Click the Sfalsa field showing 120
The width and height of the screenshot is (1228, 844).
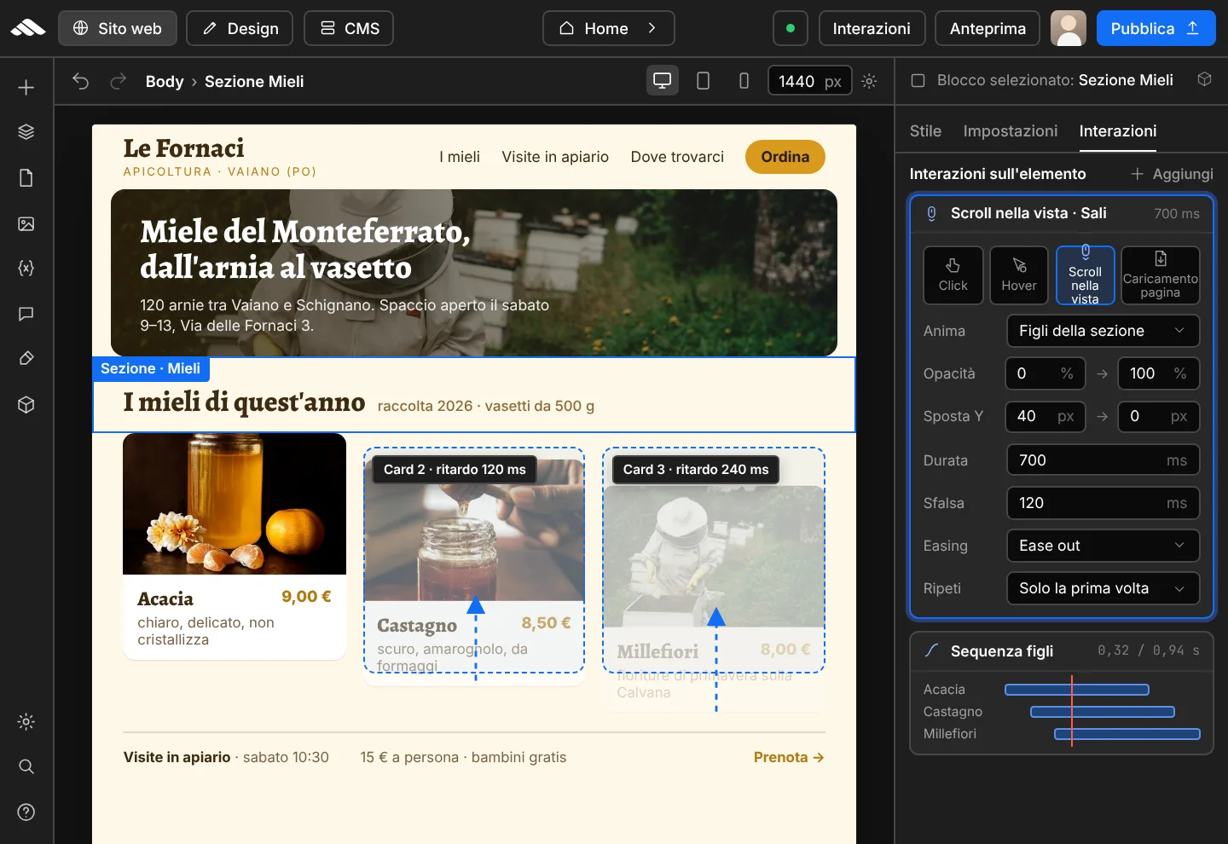pyautogui.click(x=1103, y=503)
